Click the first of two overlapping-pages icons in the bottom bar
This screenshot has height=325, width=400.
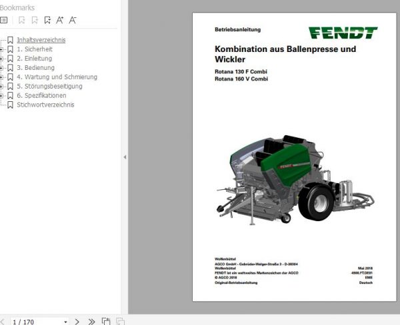(106, 321)
